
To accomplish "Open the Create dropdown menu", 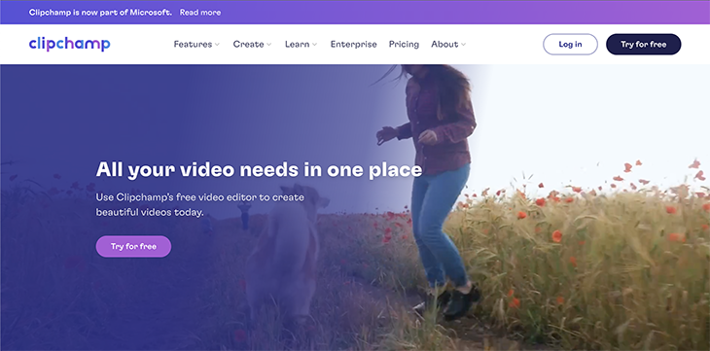I will click(x=252, y=44).
